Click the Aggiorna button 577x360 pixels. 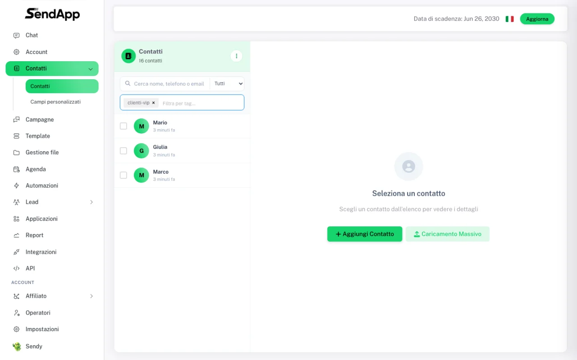(537, 19)
